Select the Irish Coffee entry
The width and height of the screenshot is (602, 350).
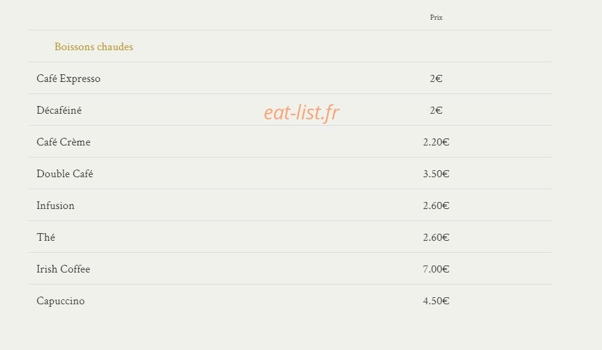click(x=63, y=269)
